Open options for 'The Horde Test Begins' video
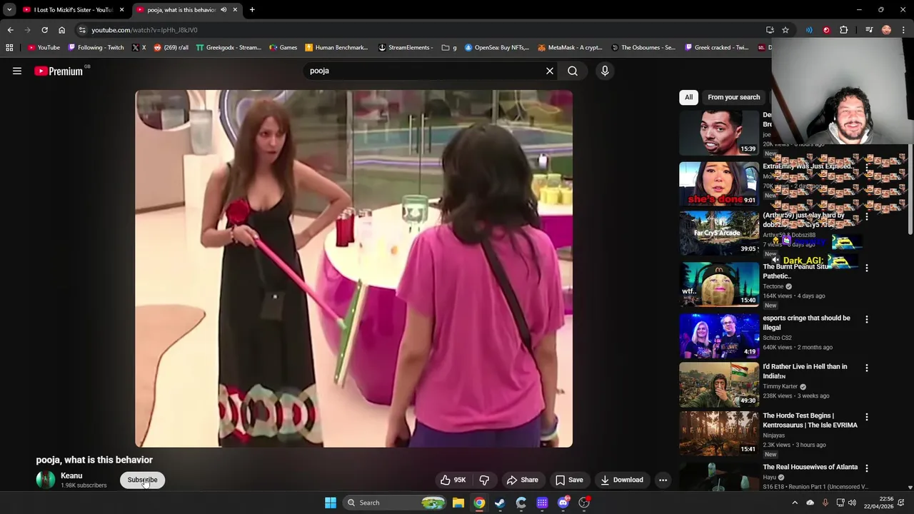 867,417
